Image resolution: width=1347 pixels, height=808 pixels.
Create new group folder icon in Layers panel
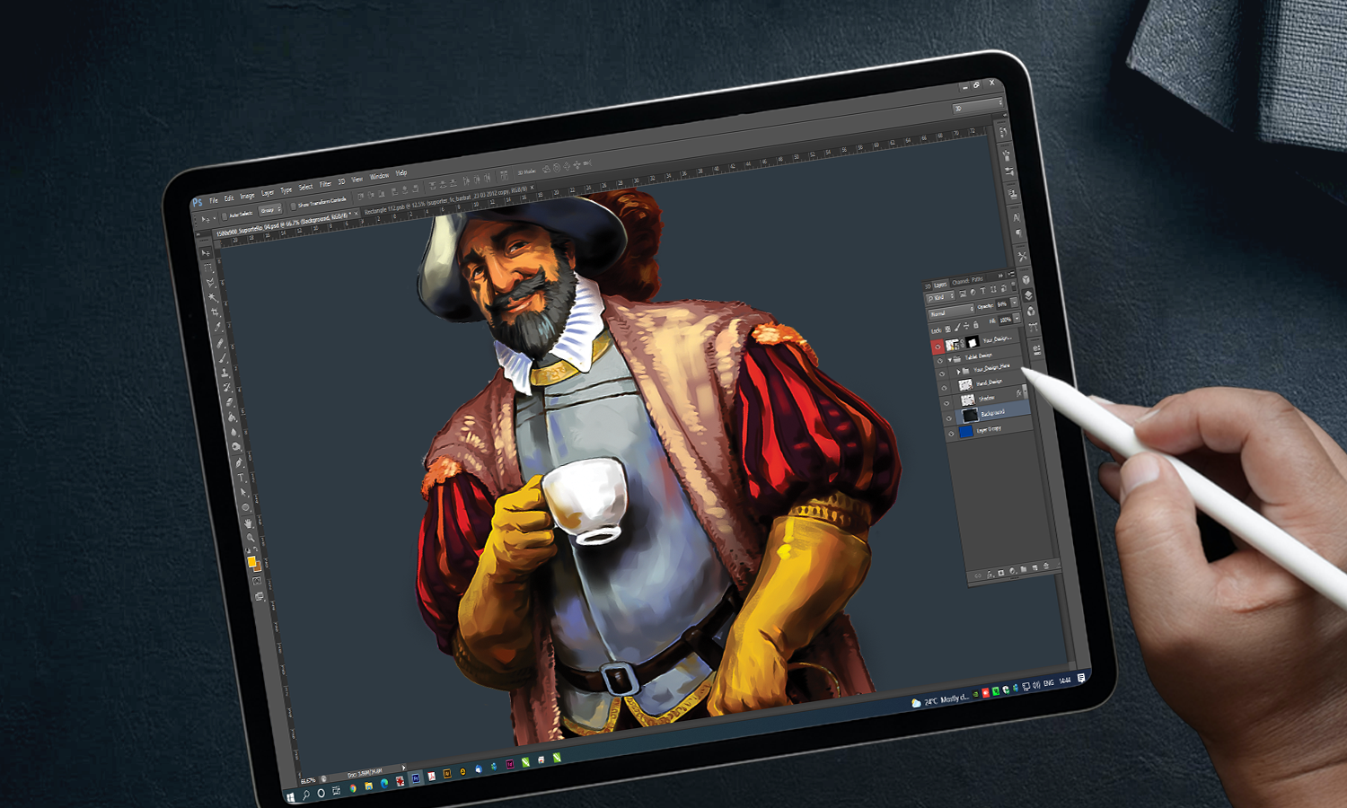click(1024, 569)
